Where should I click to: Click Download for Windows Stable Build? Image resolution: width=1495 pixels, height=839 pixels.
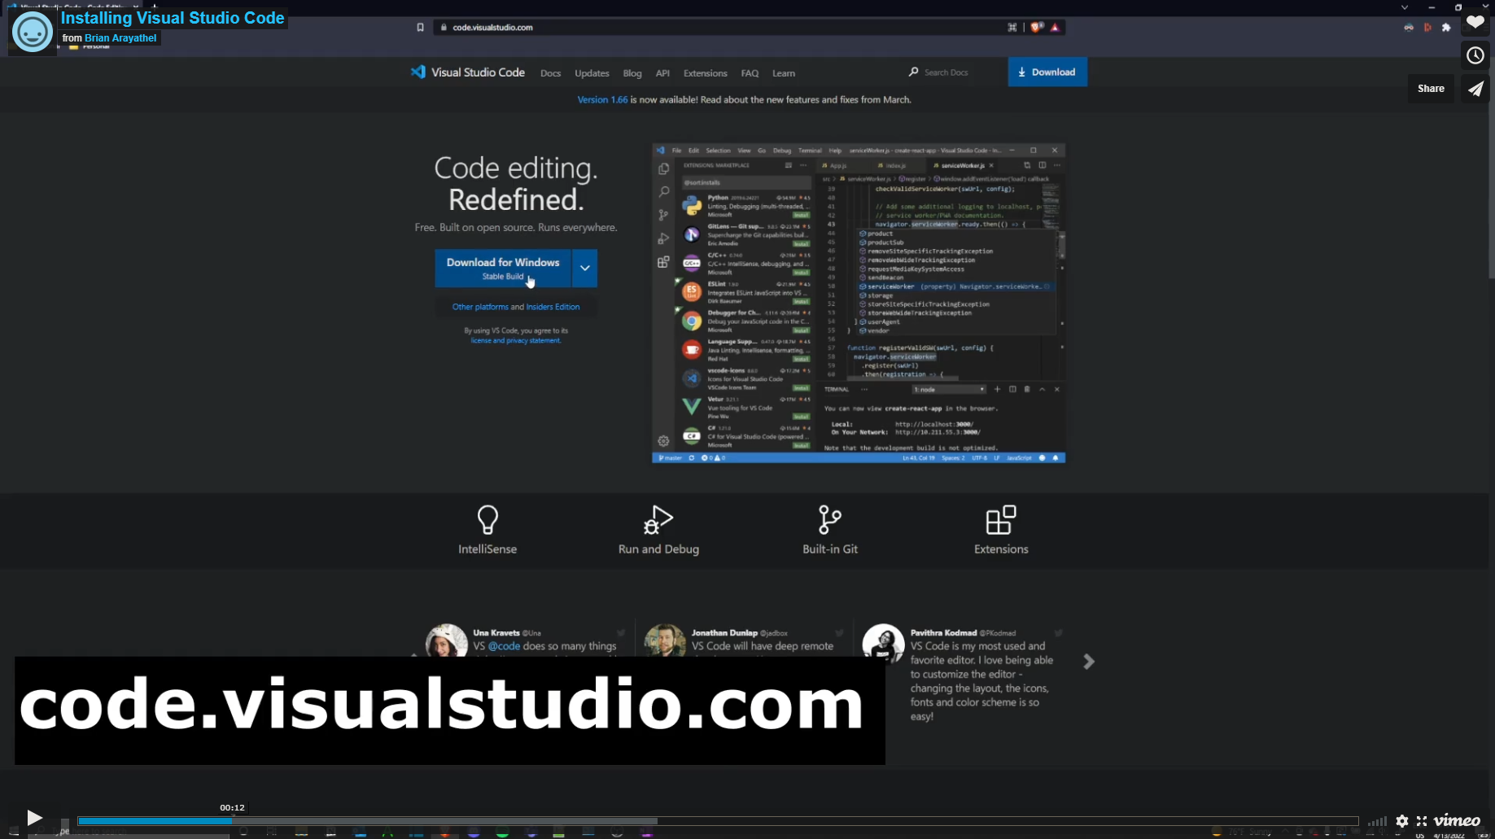[503, 269]
